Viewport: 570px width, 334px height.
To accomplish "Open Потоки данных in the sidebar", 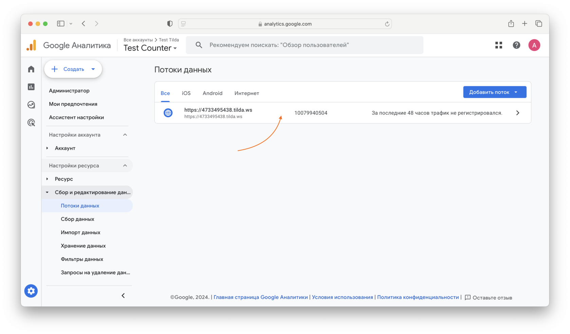I will coord(88,206).
